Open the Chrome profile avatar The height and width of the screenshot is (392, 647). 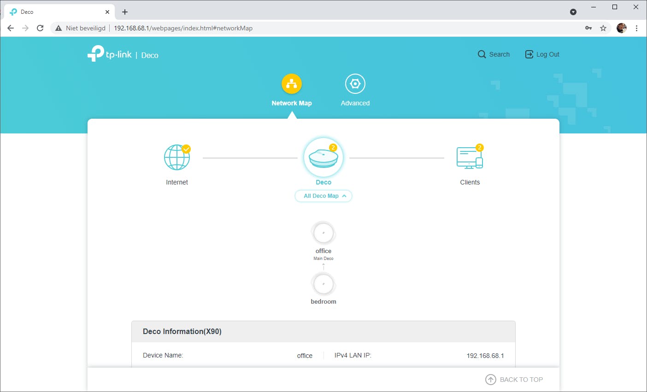click(x=622, y=28)
